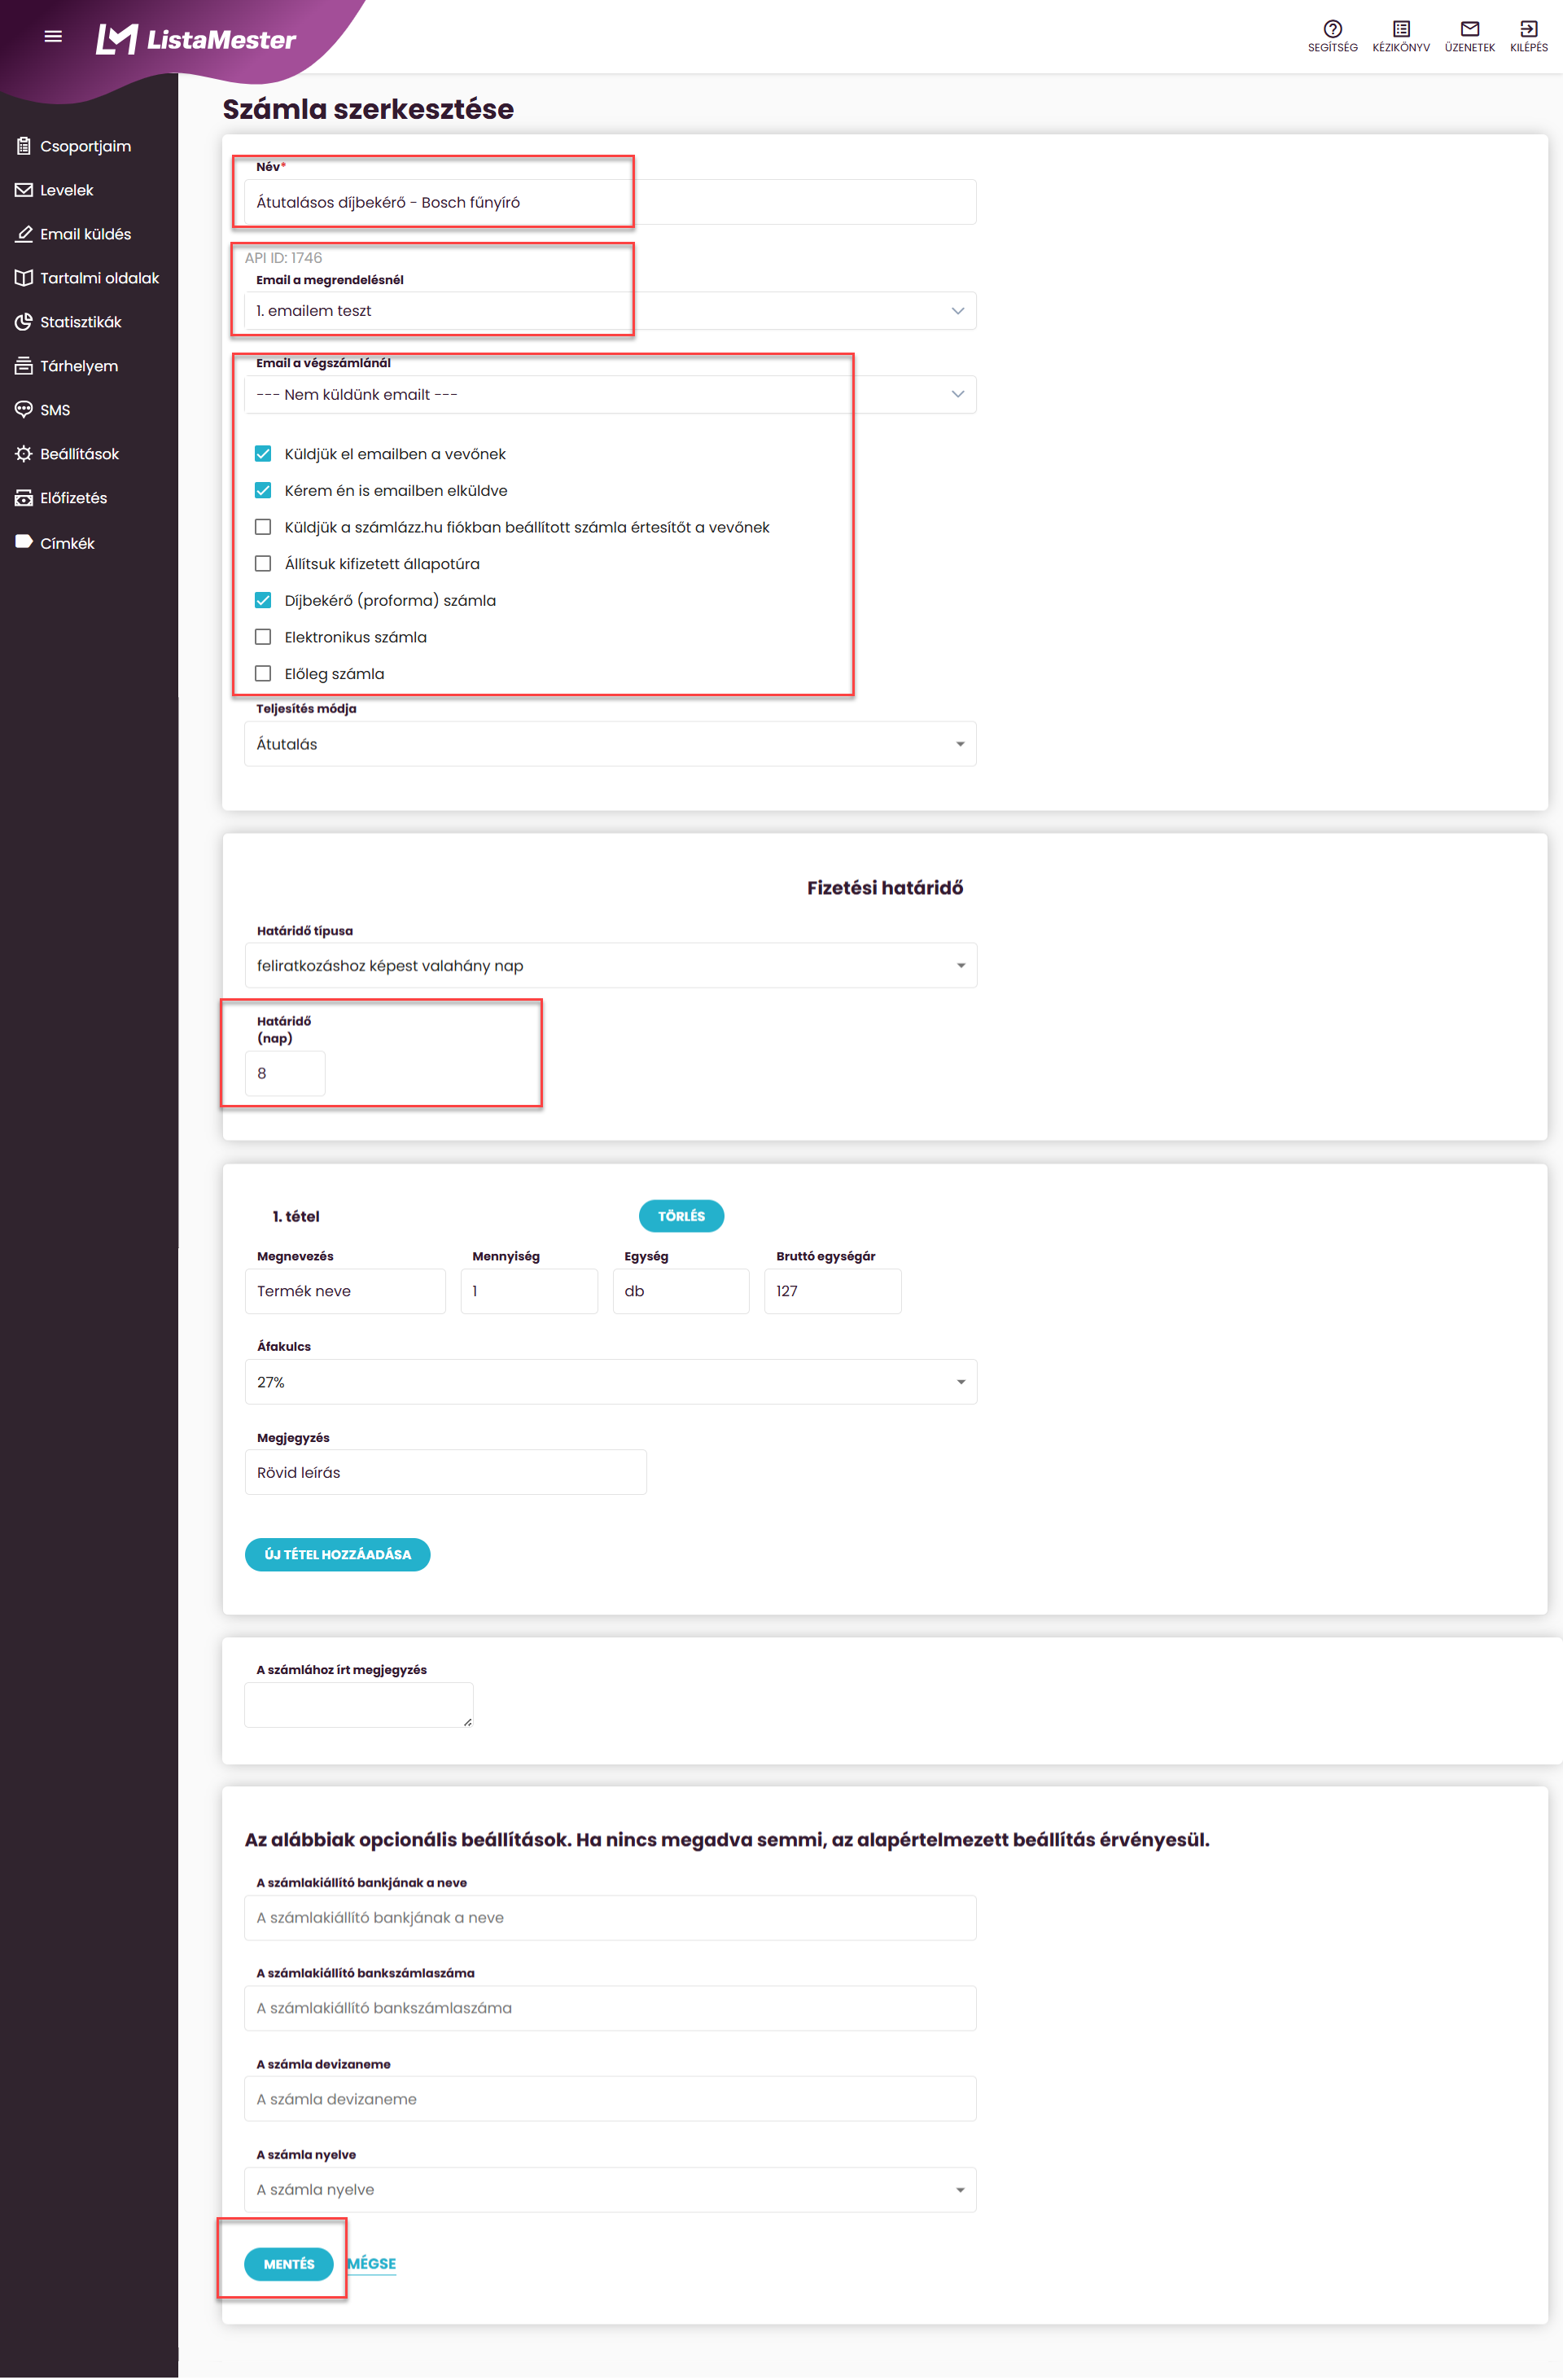Click the számlához írt megjegyzés textarea

(359, 1705)
